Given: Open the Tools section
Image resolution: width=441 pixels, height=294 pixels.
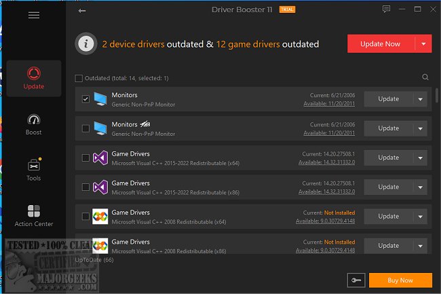Looking at the screenshot, I should pos(34,170).
